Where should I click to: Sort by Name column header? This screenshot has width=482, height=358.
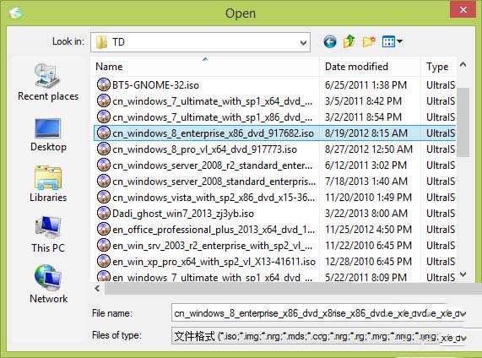[205, 67]
